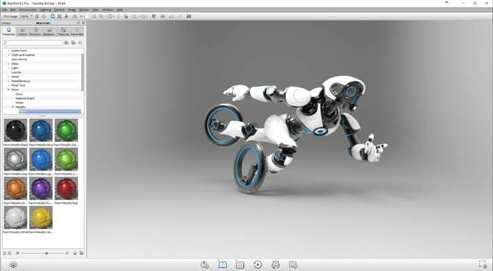493x271 pixels.
Task: Click the library search field
Action: (33, 43)
